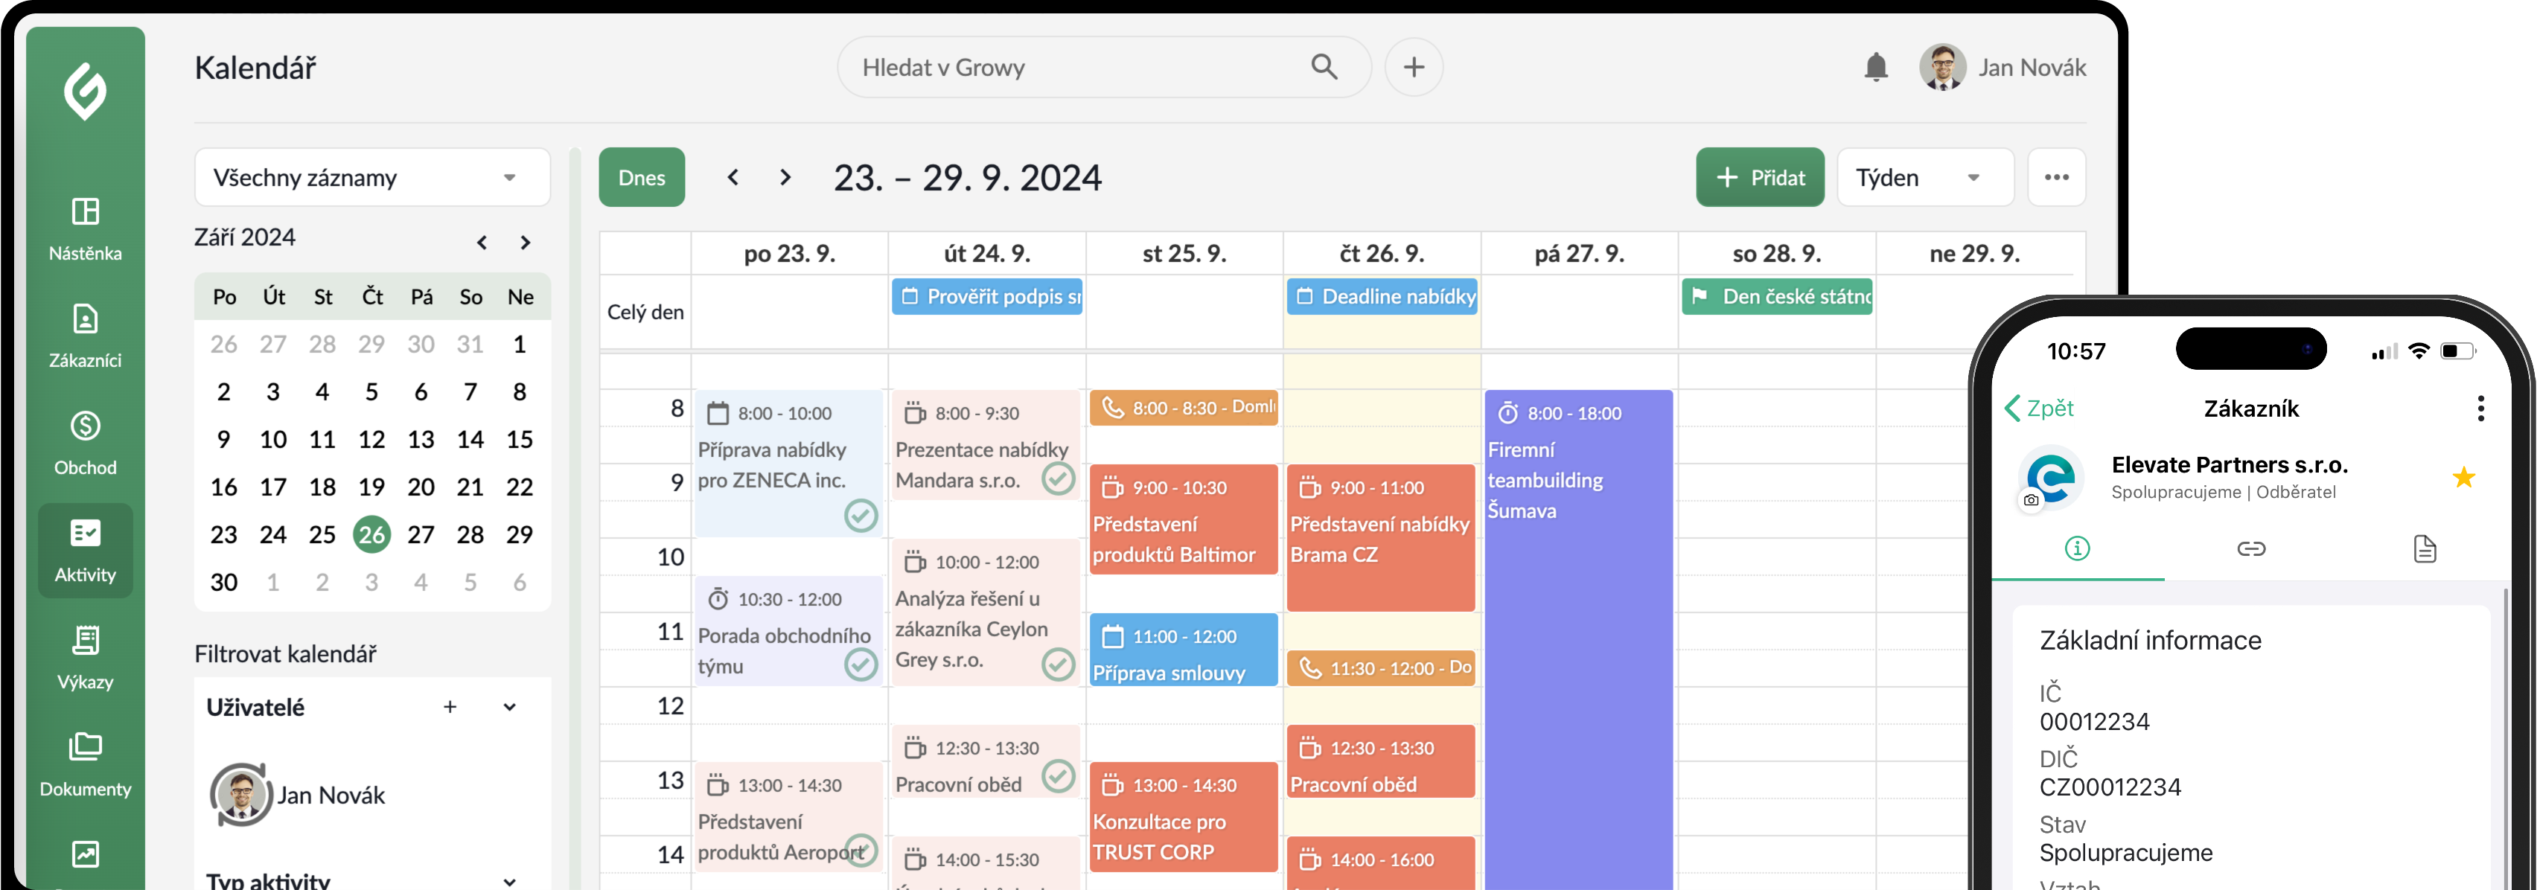Open the Týden view dropdown
2537x890 pixels.
1924,177
